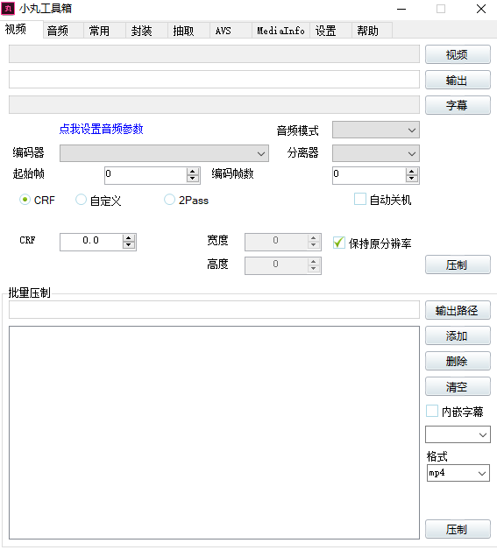Decrease 起始帧 value with down arrow
The width and height of the screenshot is (497, 550).
click(x=193, y=179)
